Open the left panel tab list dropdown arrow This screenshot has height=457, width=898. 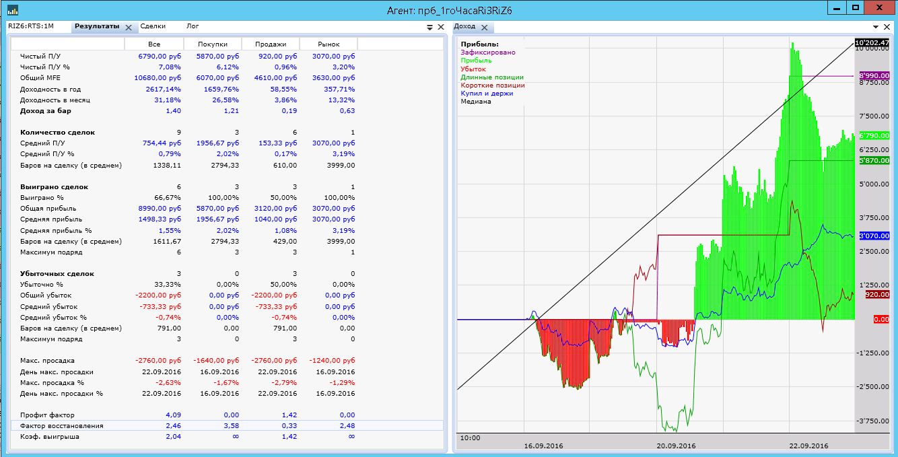[429, 27]
